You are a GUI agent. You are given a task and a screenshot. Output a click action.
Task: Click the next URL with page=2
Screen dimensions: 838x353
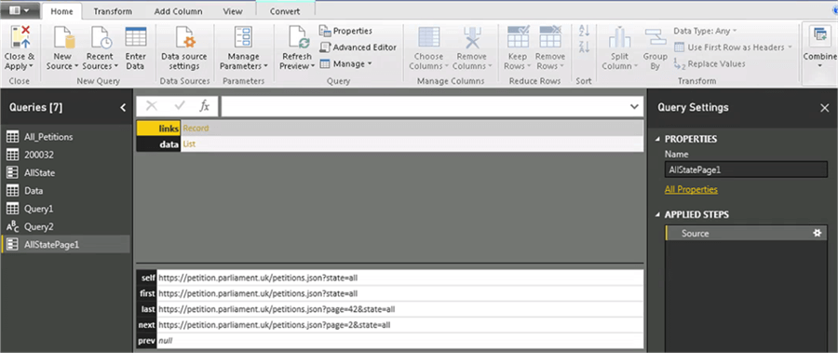coord(274,325)
